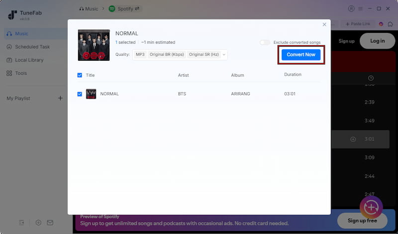Click the Album column header

[237, 75]
